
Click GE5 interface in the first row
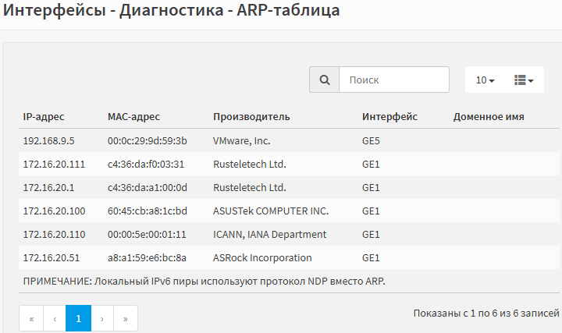point(371,140)
